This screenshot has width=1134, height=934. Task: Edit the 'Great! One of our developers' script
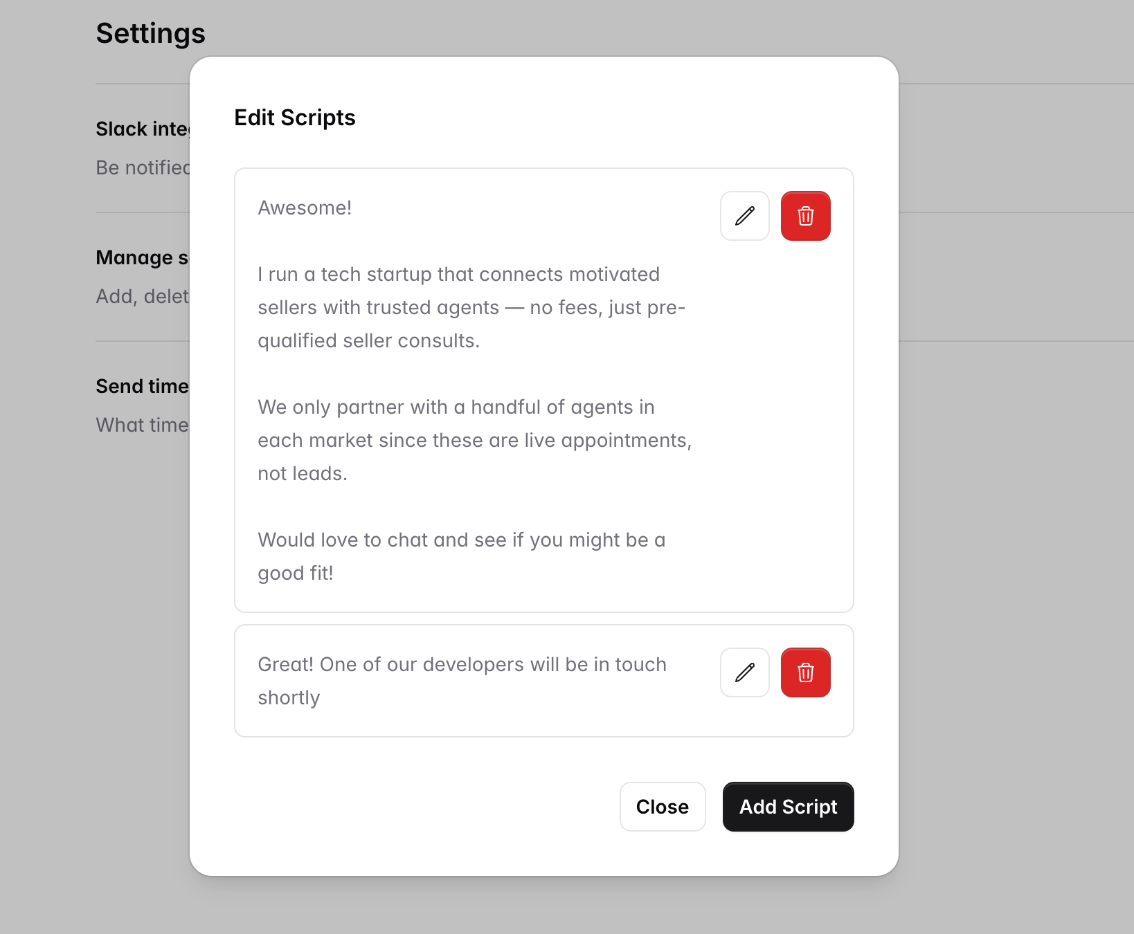pos(745,672)
